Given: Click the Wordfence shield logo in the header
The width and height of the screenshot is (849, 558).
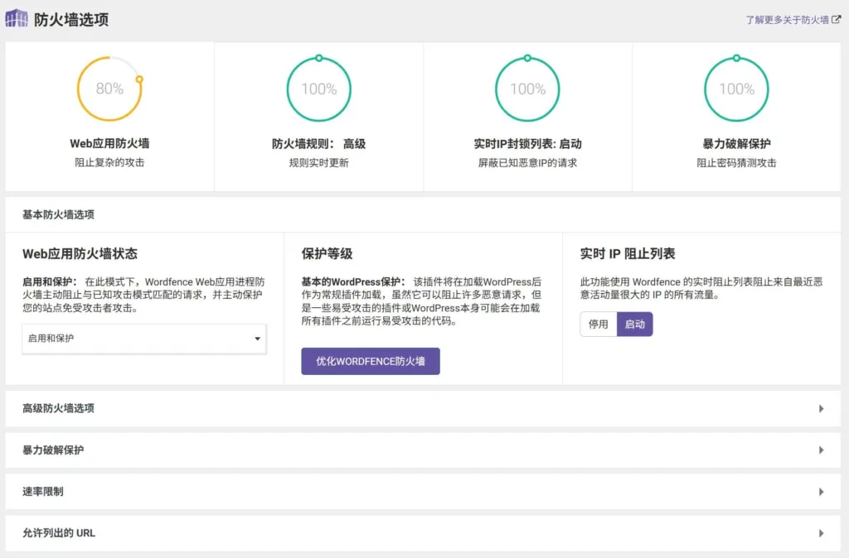Looking at the screenshot, I should pos(15,17).
